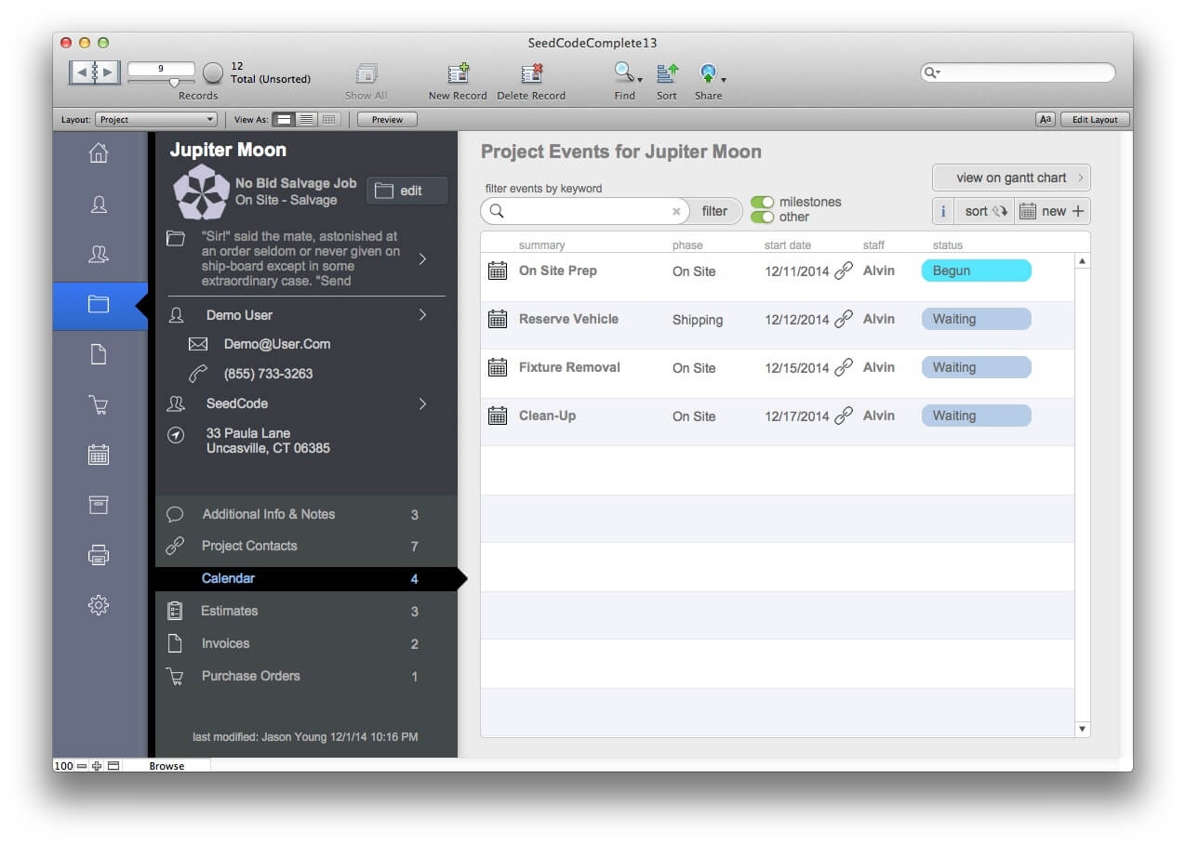Open the Home icon in the sidebar

coord(99,154)
